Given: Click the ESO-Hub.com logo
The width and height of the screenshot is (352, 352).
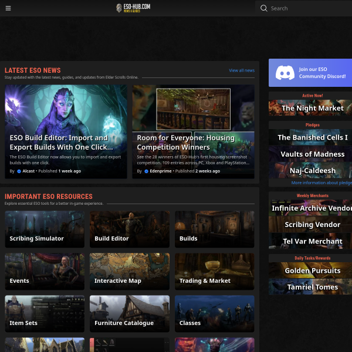Looking at the screenshot, I should tap(133, 8).
